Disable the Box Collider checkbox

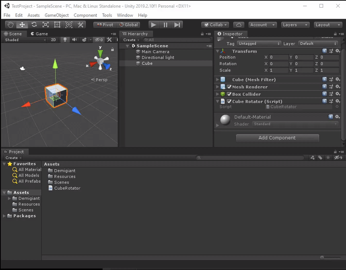click(x=229, y=94)
